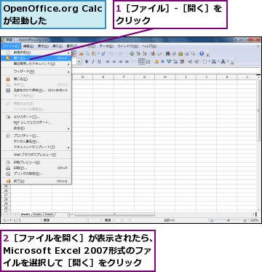
Task: Toggle Underline formatting
Action: pyautogui.click(x=99, y=62)
